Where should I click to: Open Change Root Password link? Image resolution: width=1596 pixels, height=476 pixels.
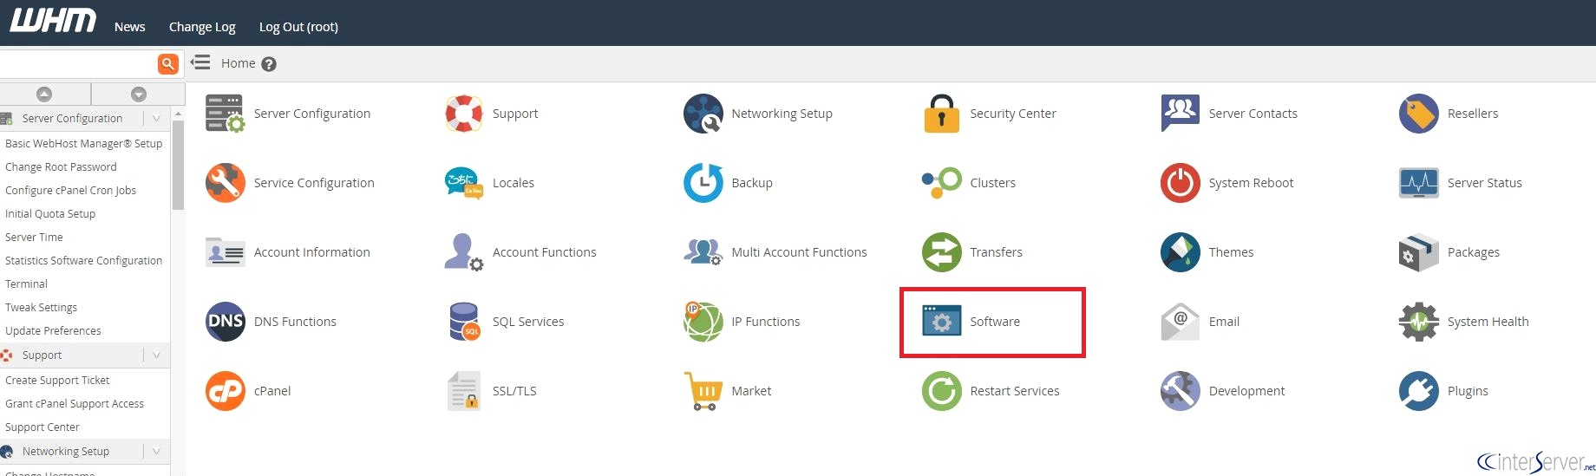tap(61, 166)
